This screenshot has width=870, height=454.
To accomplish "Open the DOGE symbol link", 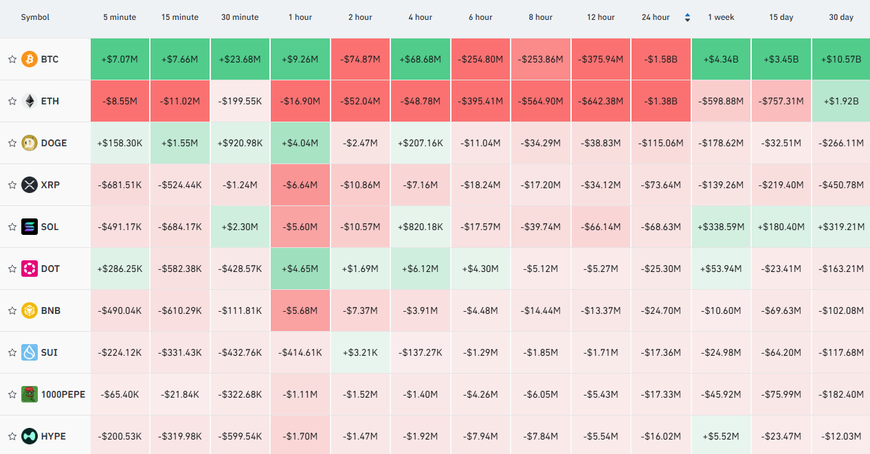I will click(x=54, y=143).
